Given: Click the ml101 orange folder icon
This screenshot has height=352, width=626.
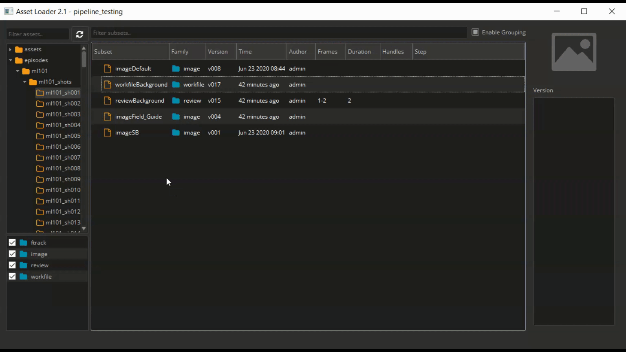Looking at the screenshot, I should [26, 71].
